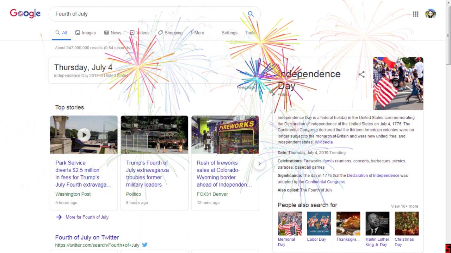Click the Google logo
The width and height of the screenshot is (451, 253).
(x=25, y=13)
